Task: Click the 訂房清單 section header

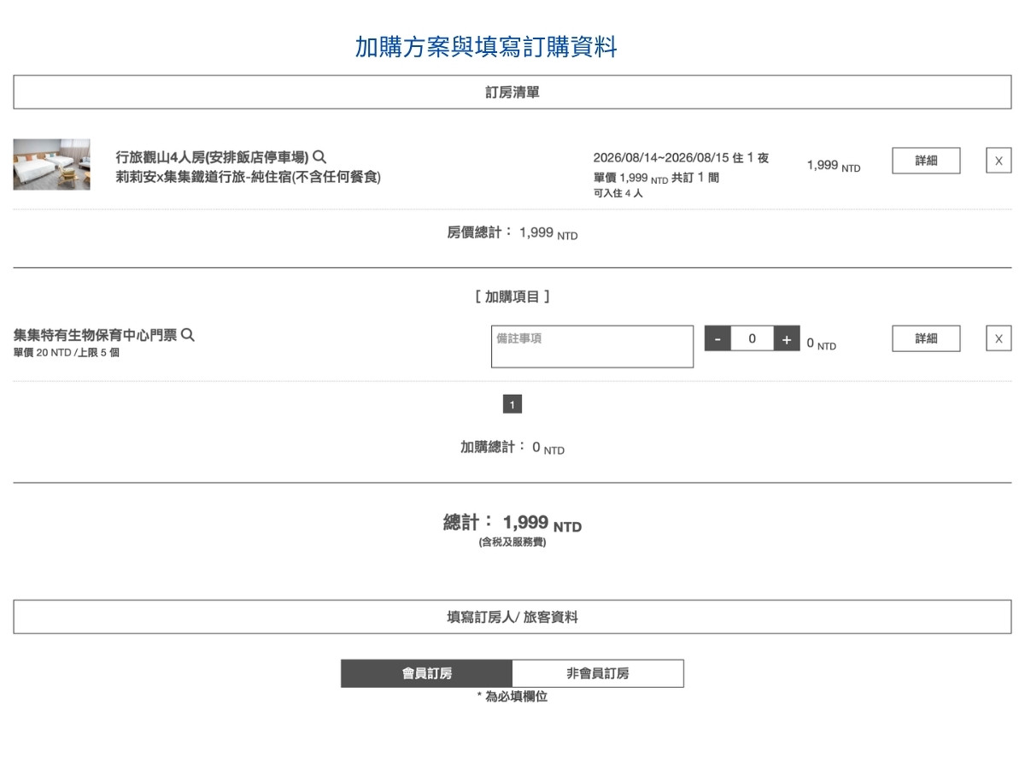Action: [512, 91]
